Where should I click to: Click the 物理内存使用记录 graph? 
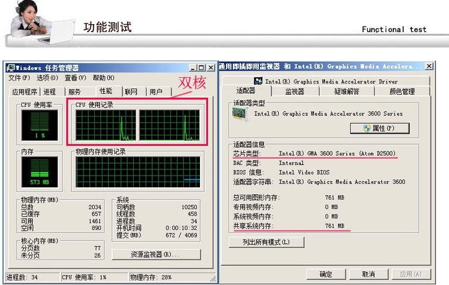point(137,172)
